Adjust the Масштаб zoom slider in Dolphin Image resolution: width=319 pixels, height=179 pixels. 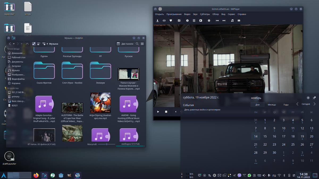point(107,144)
